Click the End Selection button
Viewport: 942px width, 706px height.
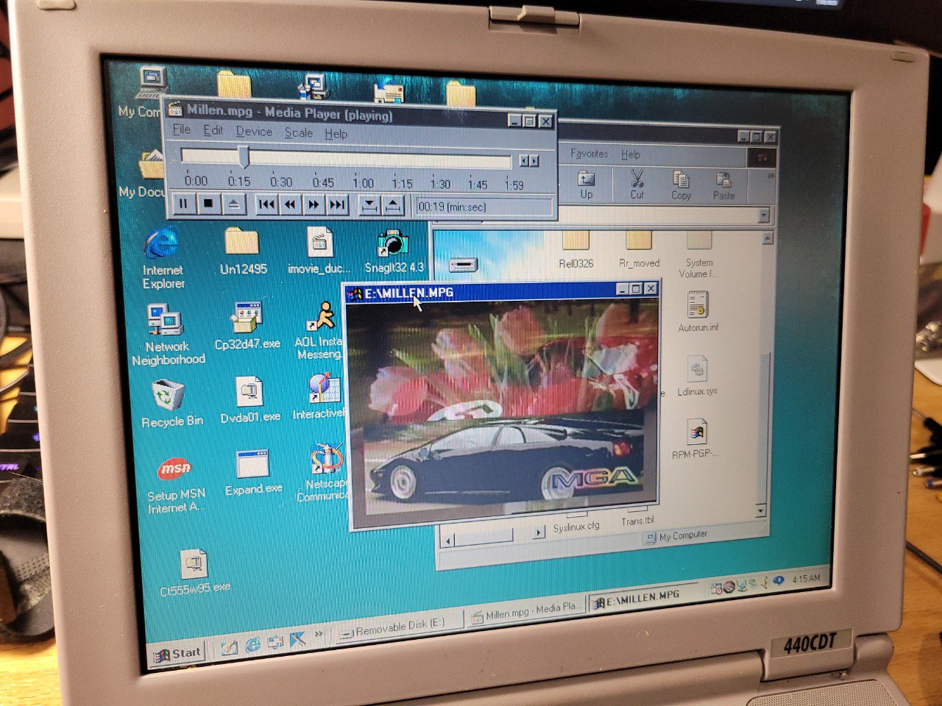(x=393, y=205)
